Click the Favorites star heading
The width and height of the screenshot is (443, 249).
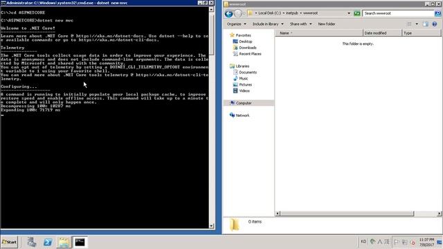point(240,35)
